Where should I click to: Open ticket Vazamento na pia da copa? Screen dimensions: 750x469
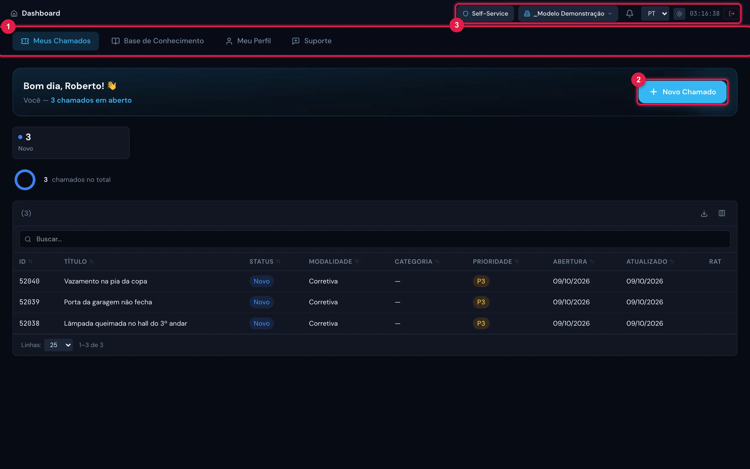(x=105, y=281)
